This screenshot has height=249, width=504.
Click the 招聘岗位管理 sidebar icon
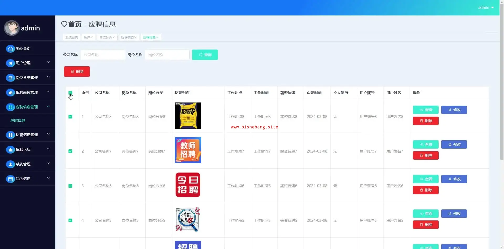[10, 93]
